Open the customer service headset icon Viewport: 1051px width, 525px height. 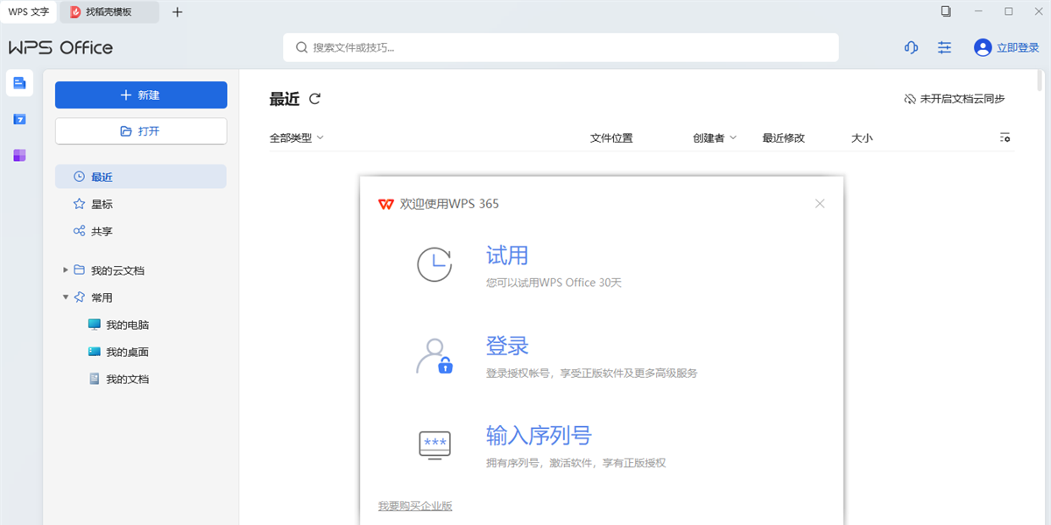(x=911, y=48)
